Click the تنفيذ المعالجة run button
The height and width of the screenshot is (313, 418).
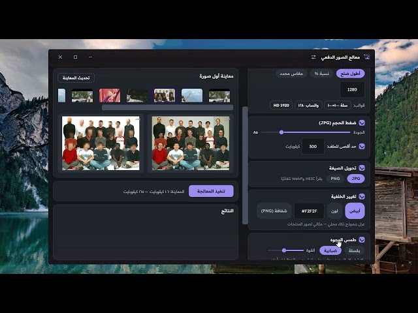[211, 191]
